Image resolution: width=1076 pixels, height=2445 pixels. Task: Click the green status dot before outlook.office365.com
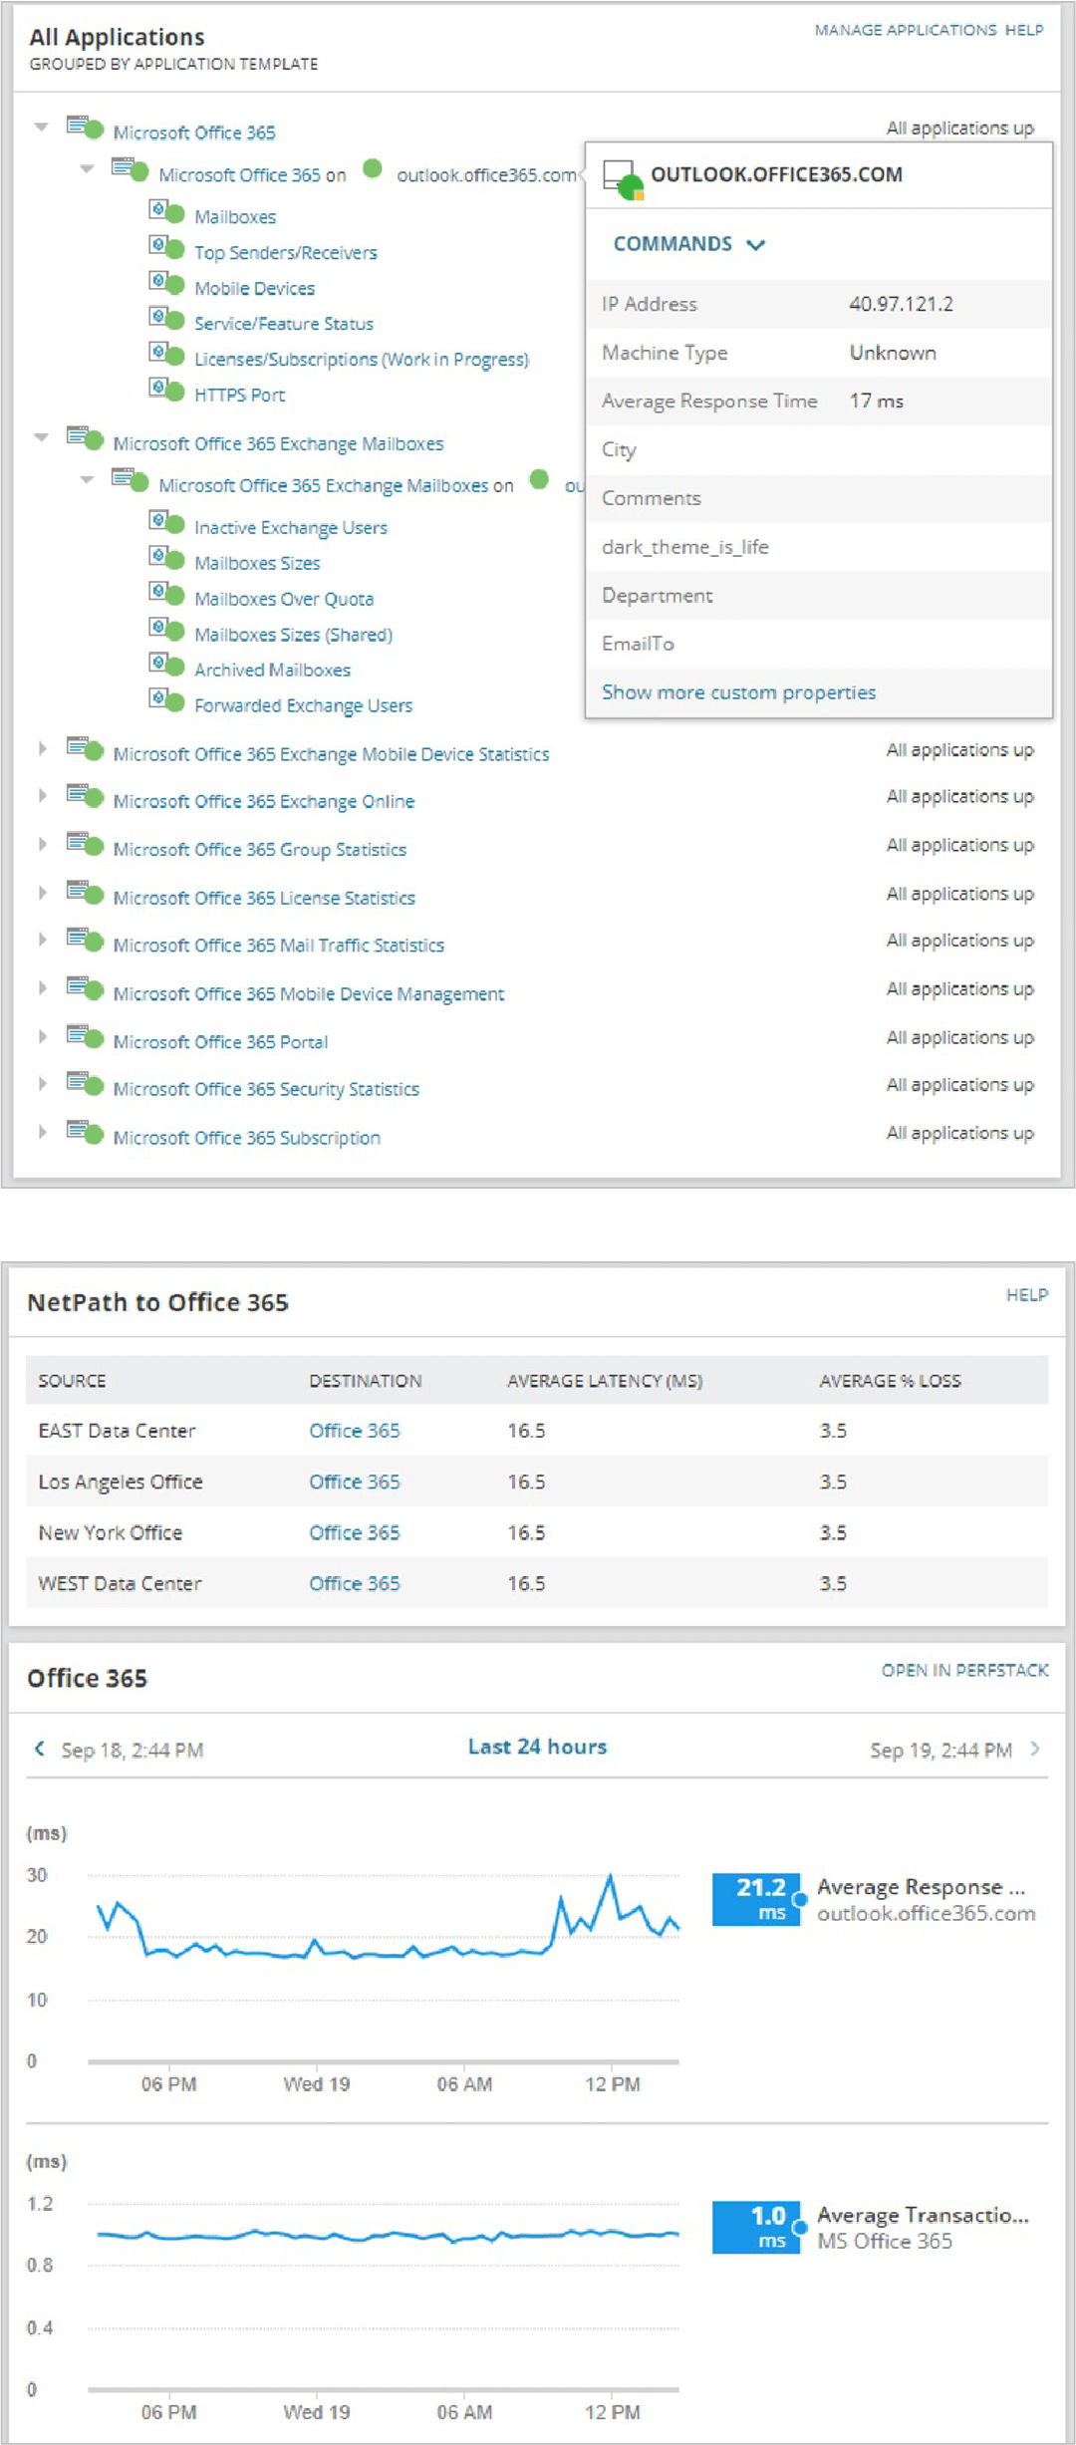point(373,168)
